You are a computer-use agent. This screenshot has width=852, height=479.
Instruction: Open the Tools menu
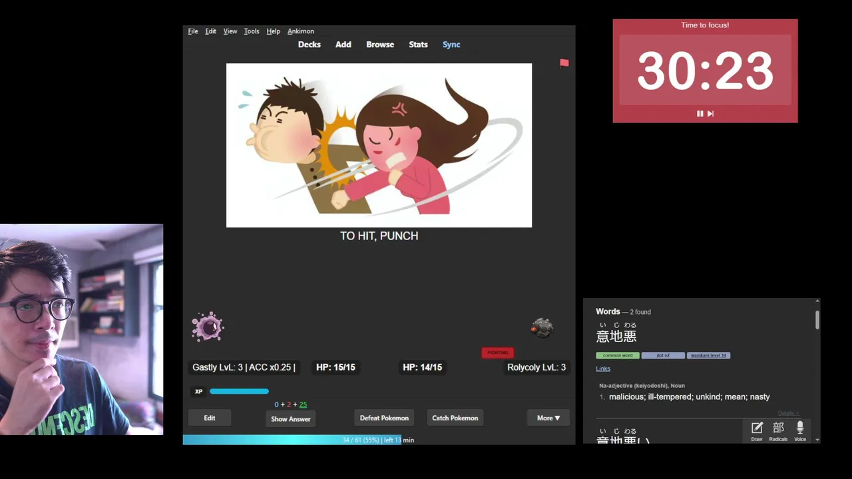(252, 31)
